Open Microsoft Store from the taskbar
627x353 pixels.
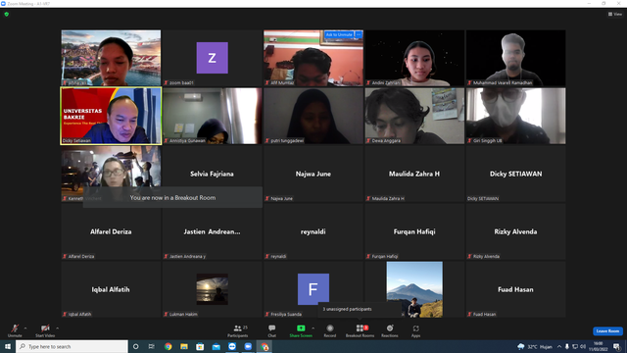coord(200,346)
